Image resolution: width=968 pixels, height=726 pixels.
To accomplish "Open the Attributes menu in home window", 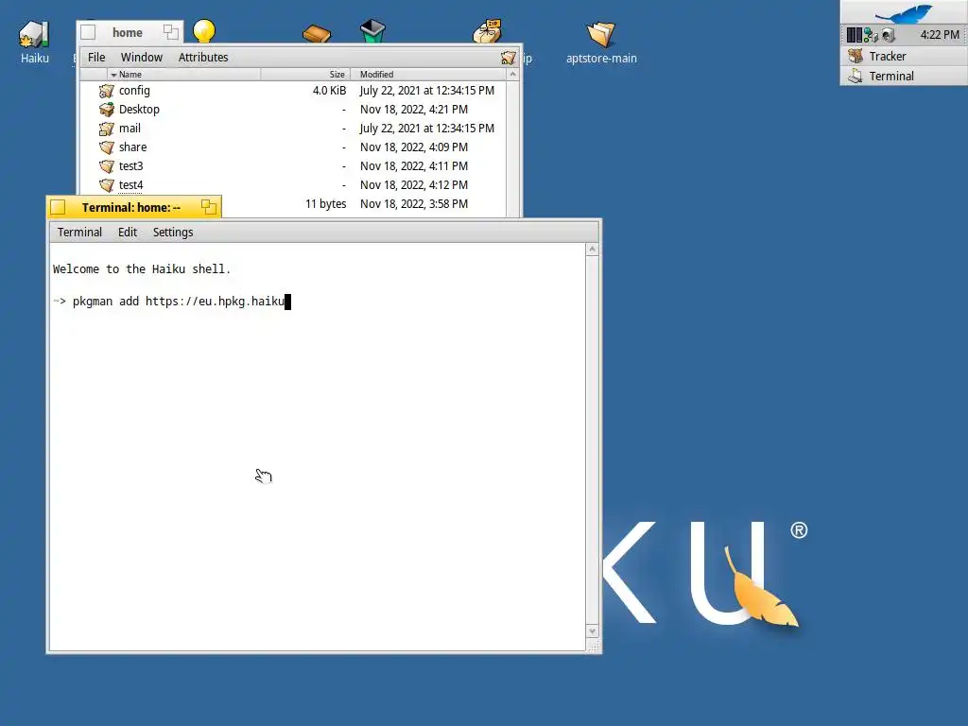I will (x=203, y=58).
